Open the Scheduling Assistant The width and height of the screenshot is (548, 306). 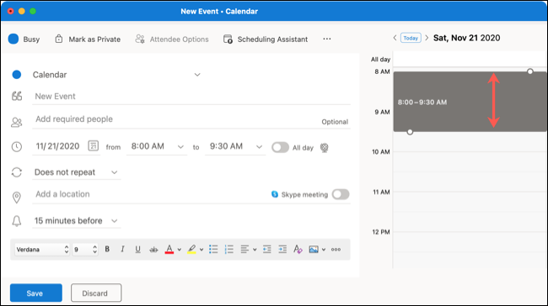pos(266,39)
